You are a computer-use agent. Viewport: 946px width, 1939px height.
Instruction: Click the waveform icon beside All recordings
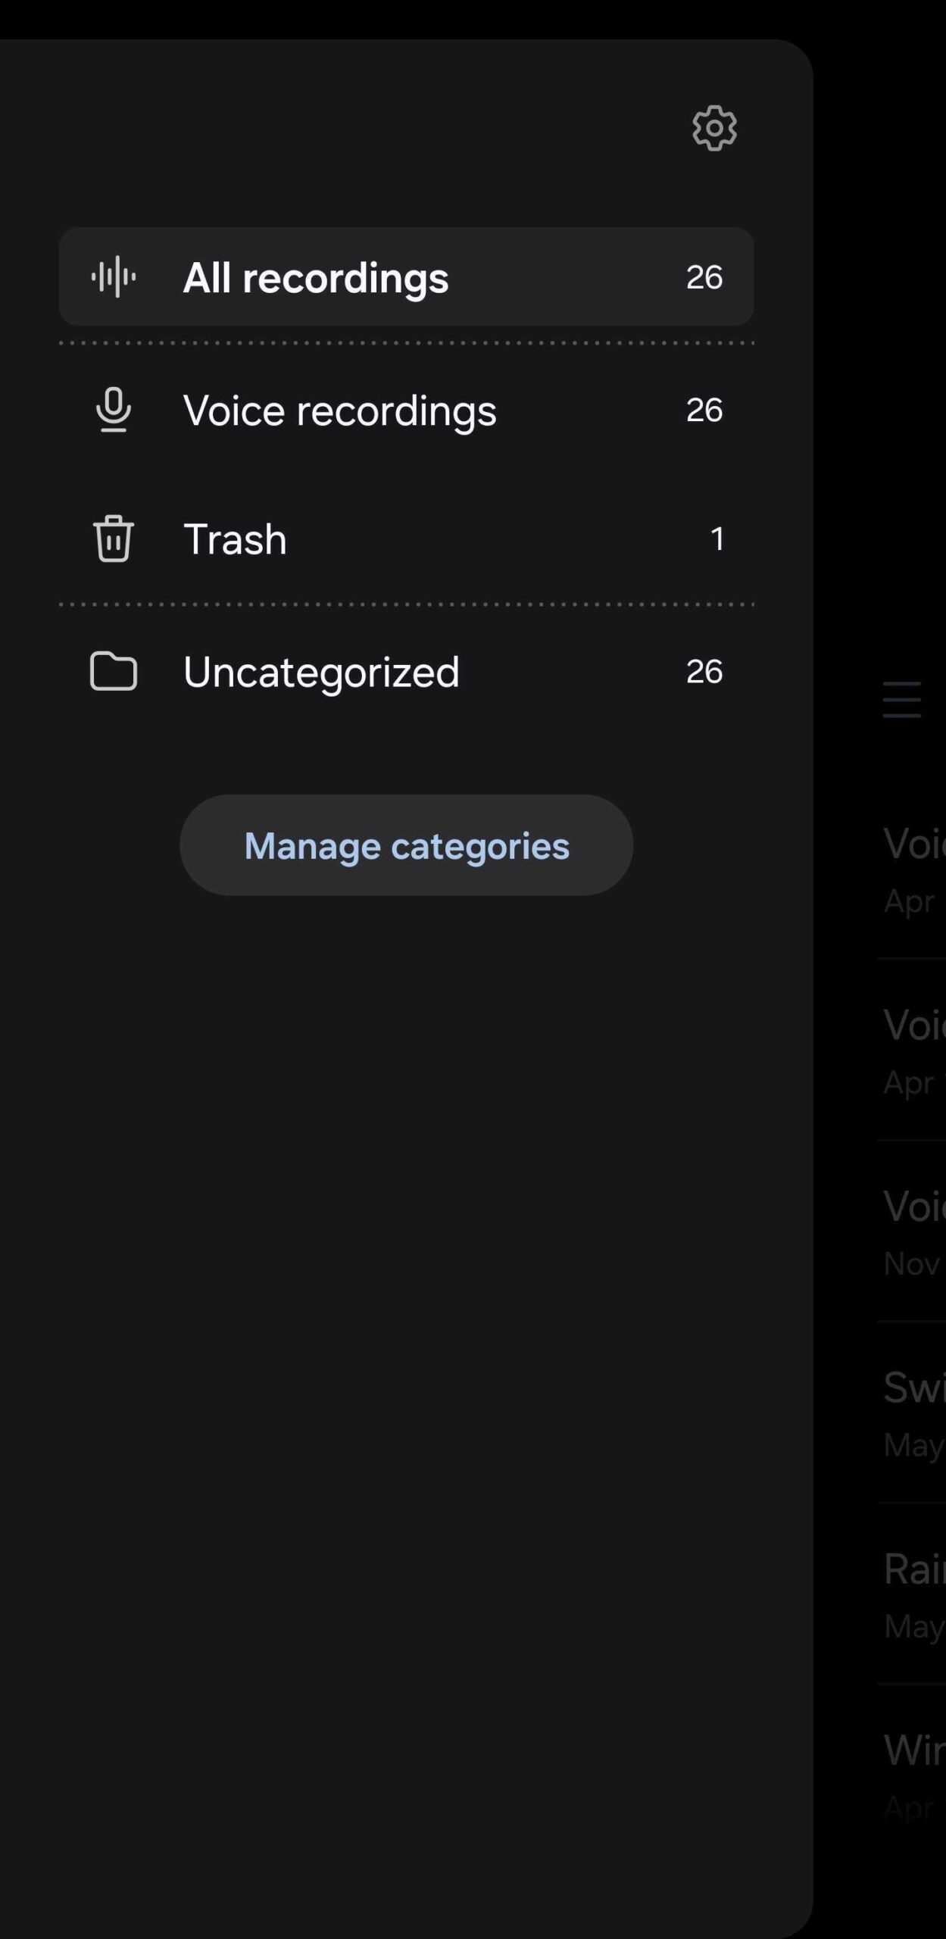click(x=114, y=276)
